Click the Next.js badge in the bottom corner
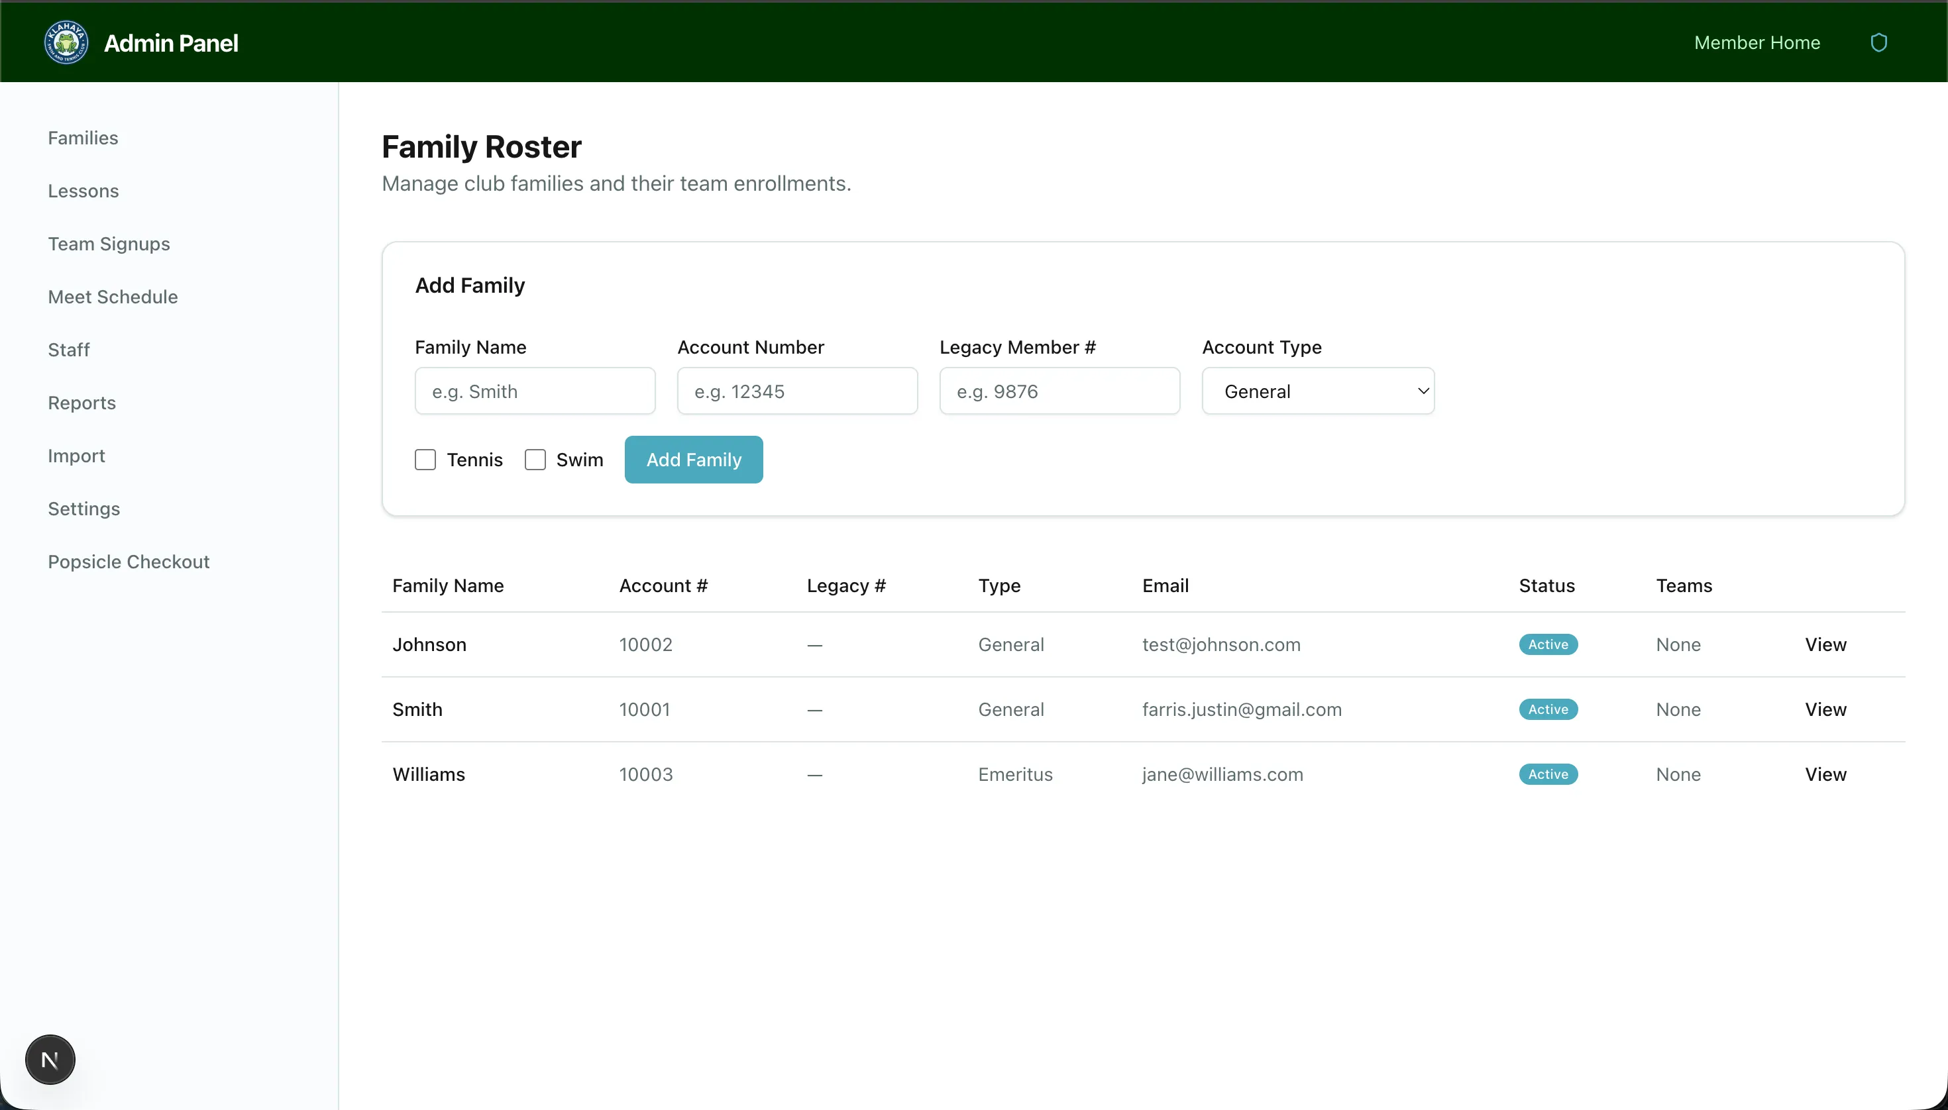 pyautogui.click(x=50, y=1059)
